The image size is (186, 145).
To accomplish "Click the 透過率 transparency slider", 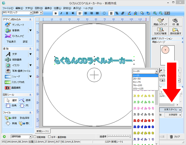I will click(x=119, y=136).
